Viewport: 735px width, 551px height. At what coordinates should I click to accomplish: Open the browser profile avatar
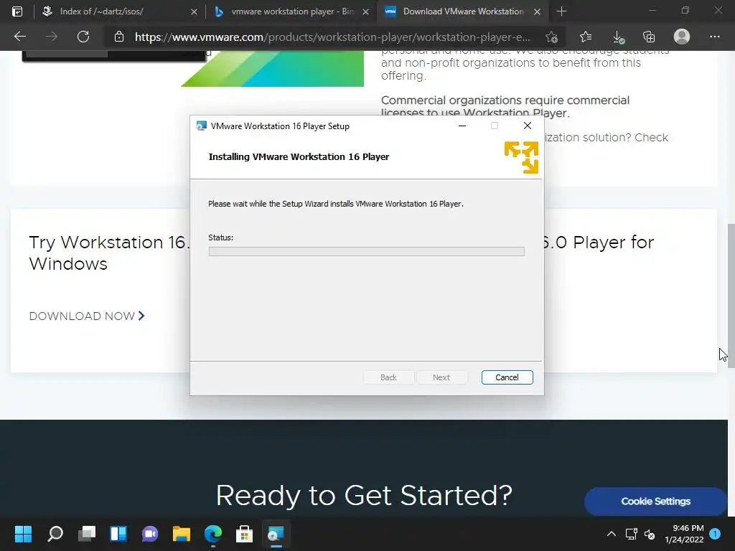[x=682, y=37]
